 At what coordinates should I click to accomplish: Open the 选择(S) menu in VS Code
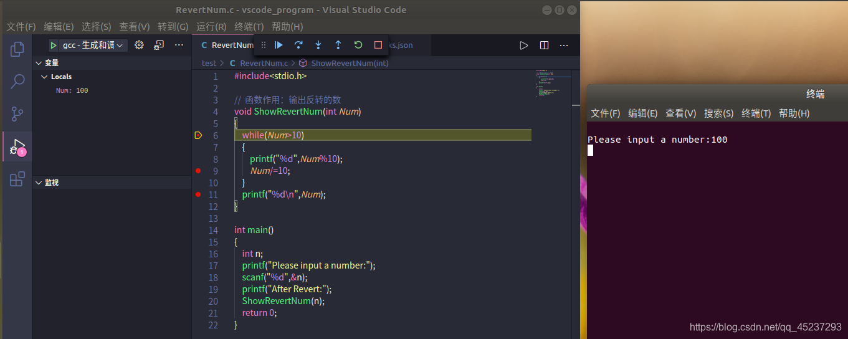click(97, 27)
